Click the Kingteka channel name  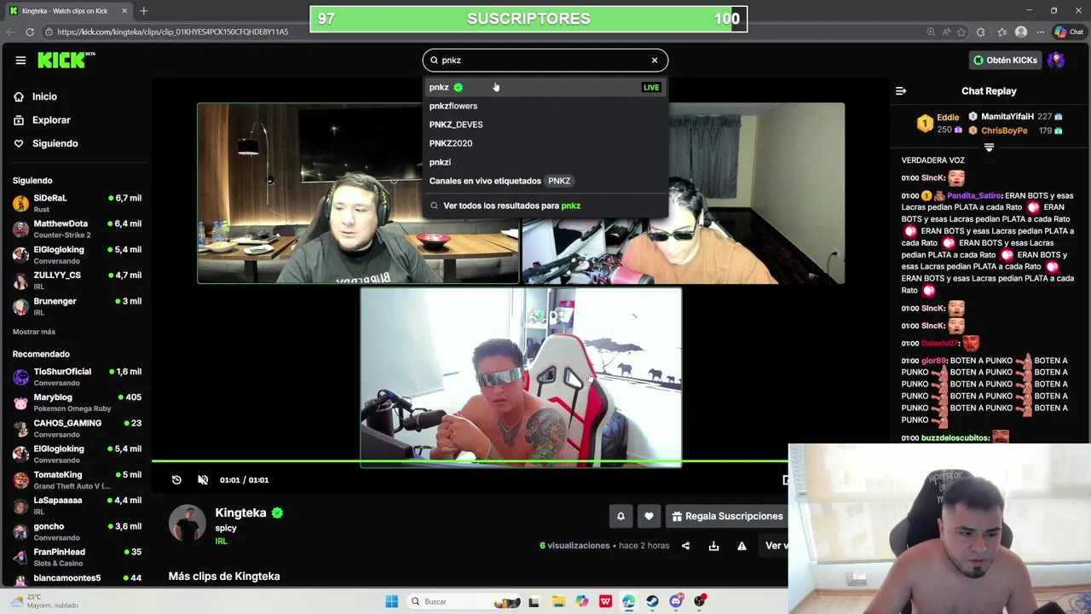pyautogui.click(x=240, y=513)
